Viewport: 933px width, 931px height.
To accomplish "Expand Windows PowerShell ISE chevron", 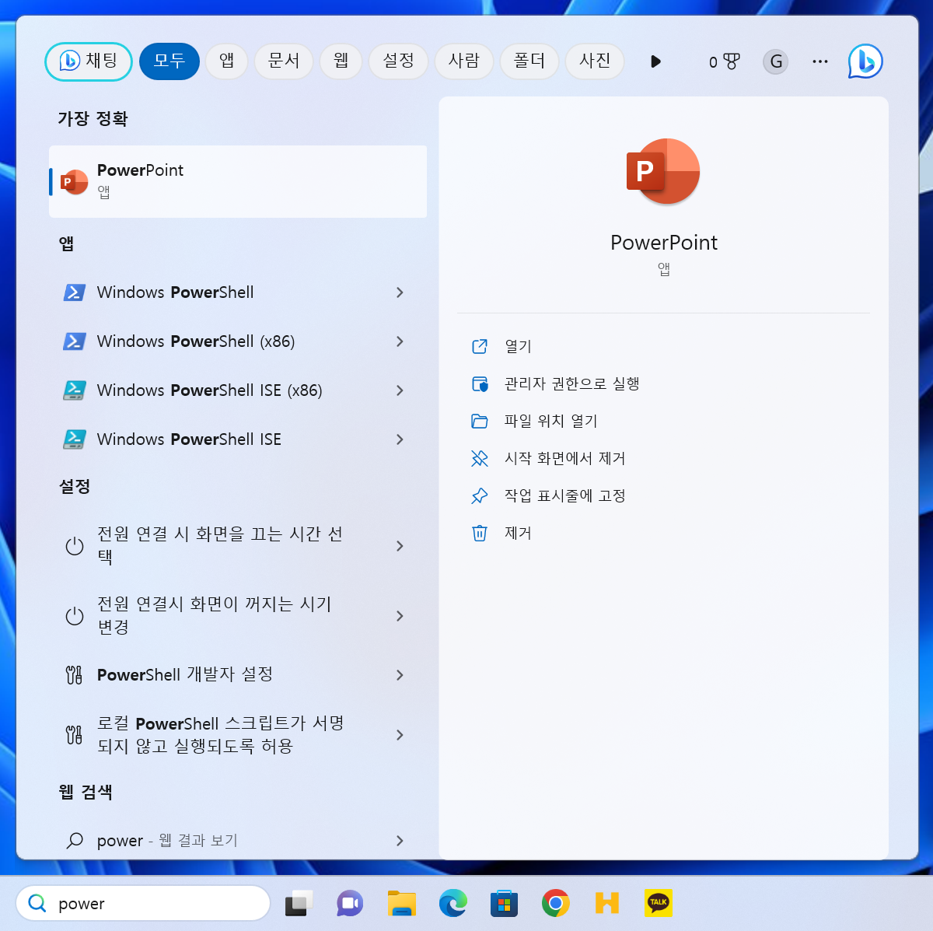I will [x=400, y=439].
